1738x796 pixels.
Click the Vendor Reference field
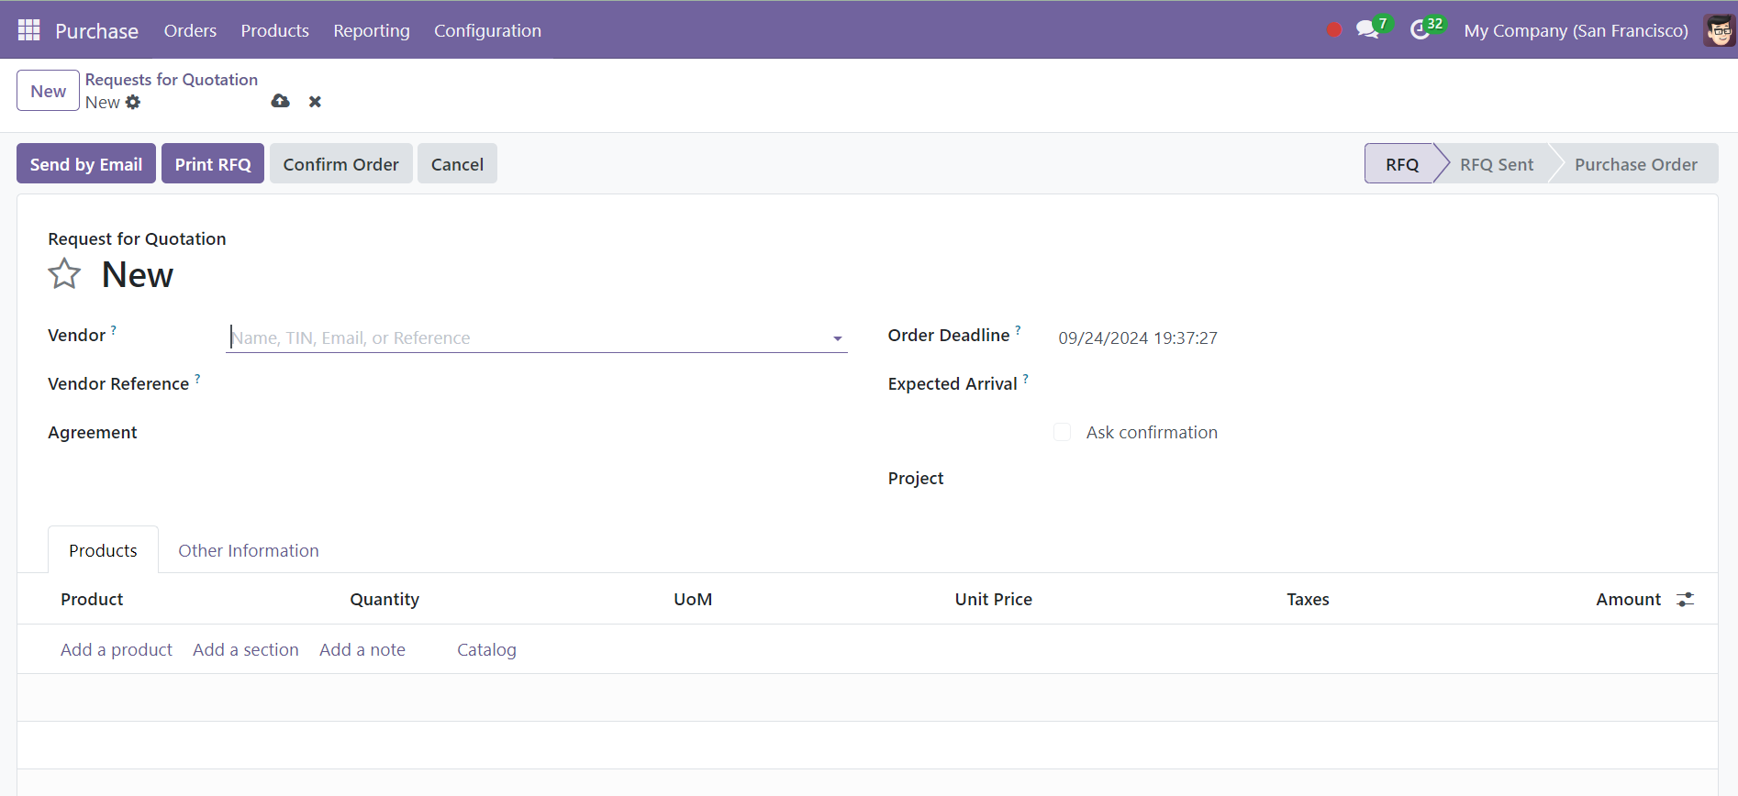(x=536, y=385)
